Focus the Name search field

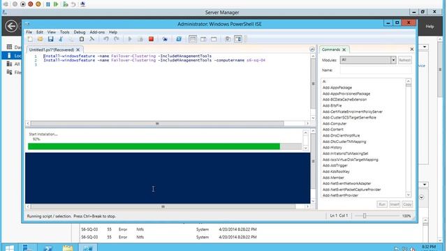coord(376,70)
